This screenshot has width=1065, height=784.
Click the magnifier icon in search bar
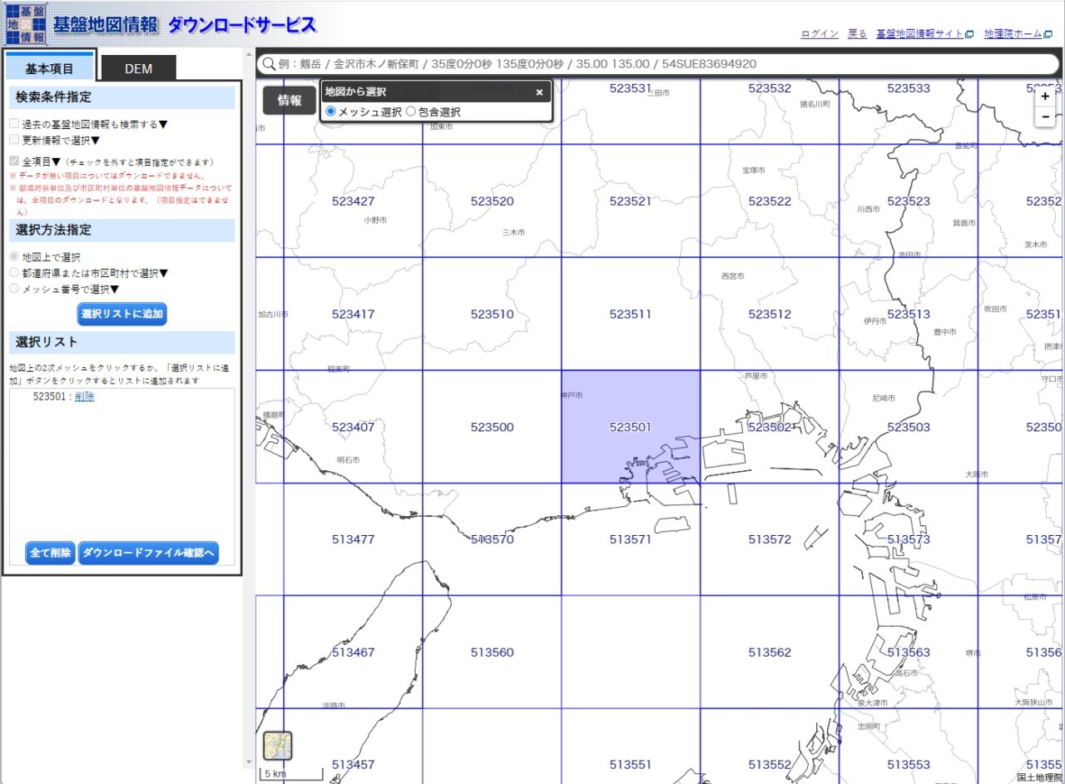coord(268,64)
